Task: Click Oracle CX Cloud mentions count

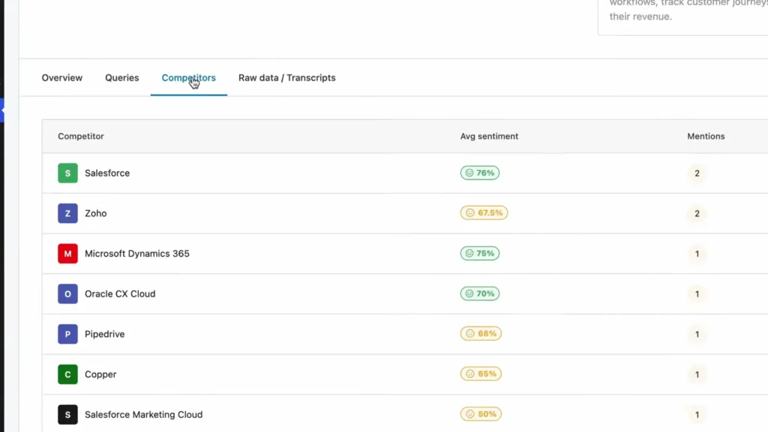Action: (697, 293)
